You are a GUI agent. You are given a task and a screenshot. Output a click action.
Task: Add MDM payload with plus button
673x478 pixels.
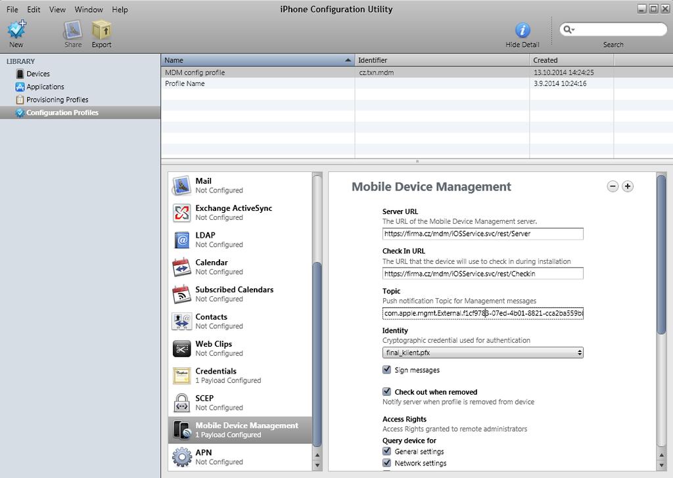point(628,186)
